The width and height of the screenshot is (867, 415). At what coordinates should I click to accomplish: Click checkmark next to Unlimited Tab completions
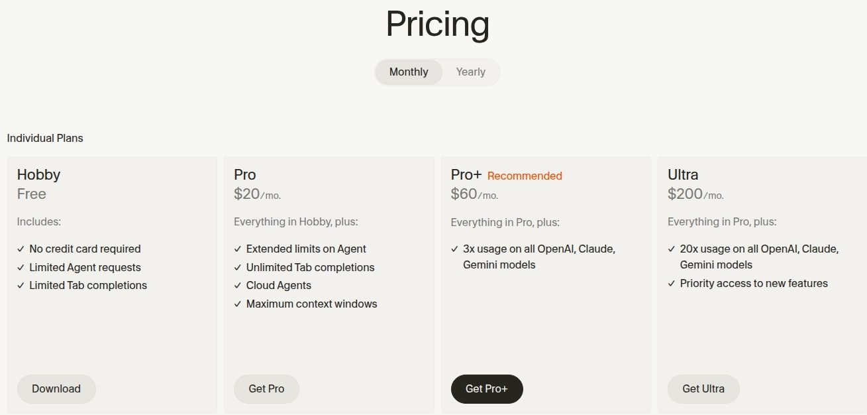238,268
